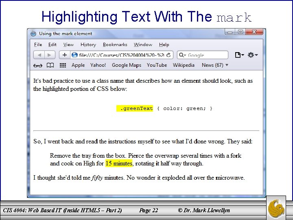Expand the News (67) bookmarks folder
The width and height of the screenshot is (293, 220).
(x=215, y=65)
